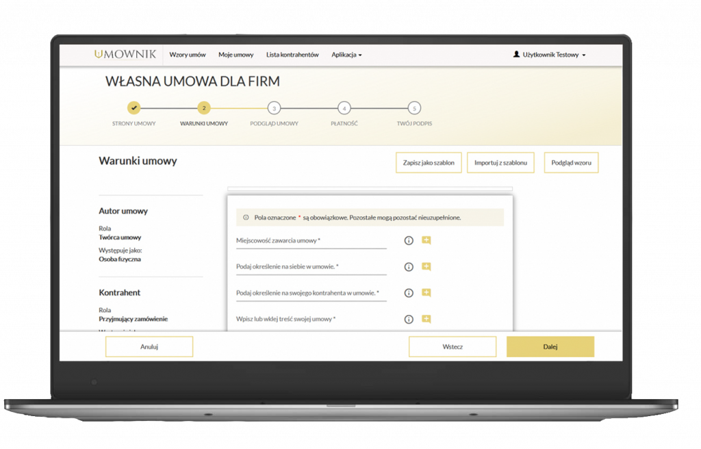Click the Wstecz button

453,346
